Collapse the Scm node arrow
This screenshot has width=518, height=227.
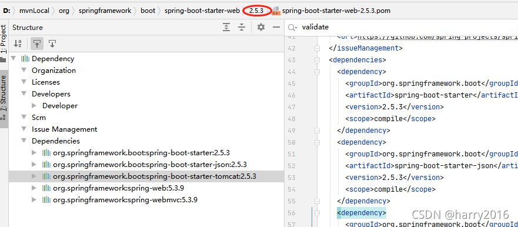pyautogui.click(x=24, y=118)
